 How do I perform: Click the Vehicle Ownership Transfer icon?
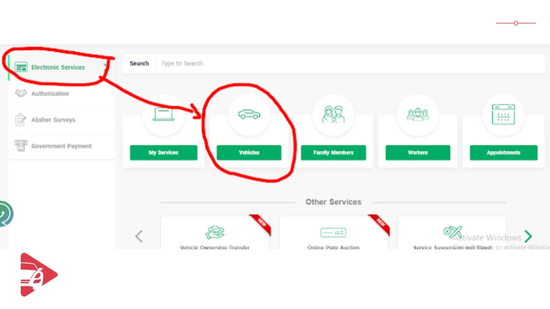[215, 232]
